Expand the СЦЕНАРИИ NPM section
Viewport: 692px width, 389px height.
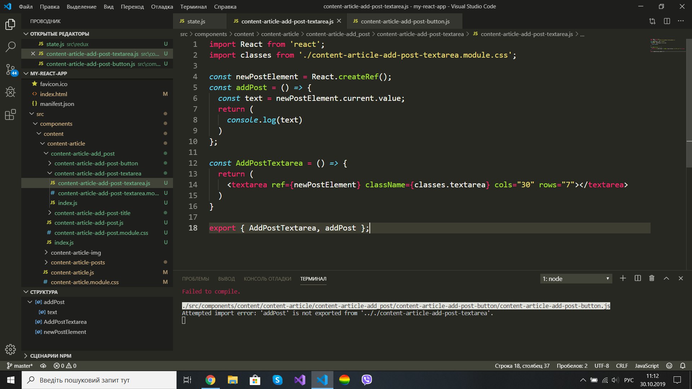click(x=50, y=356)
